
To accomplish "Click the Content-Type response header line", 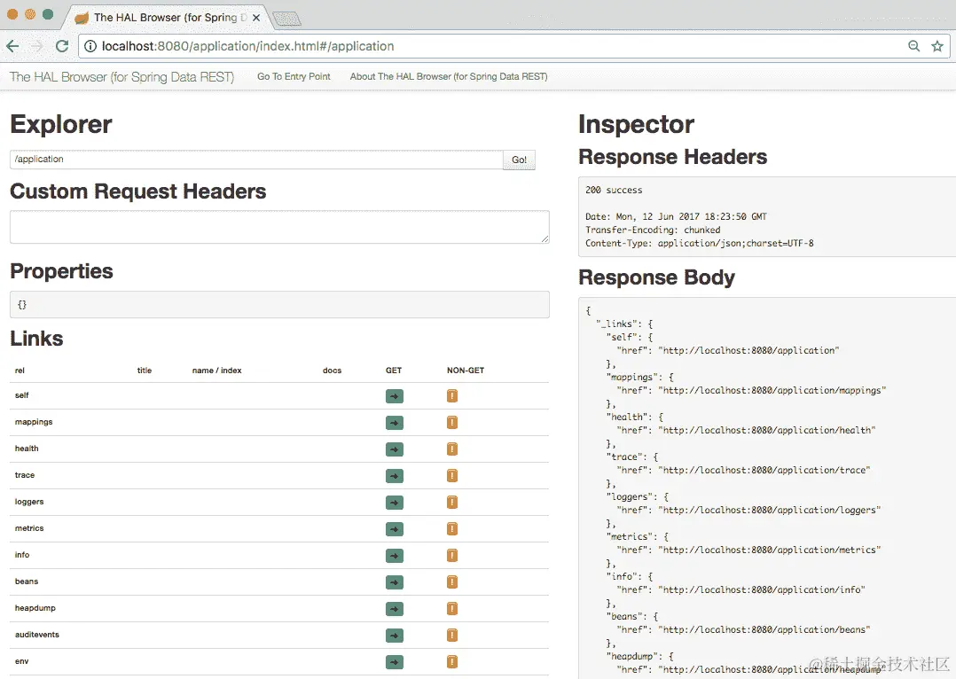I will tap(700, 243).
